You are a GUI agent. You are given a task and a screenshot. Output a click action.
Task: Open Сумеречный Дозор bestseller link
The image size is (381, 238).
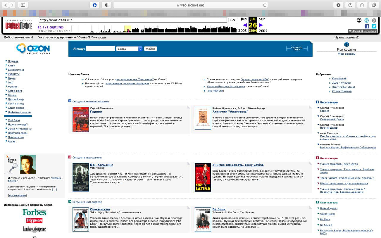(x=332, y=119)
